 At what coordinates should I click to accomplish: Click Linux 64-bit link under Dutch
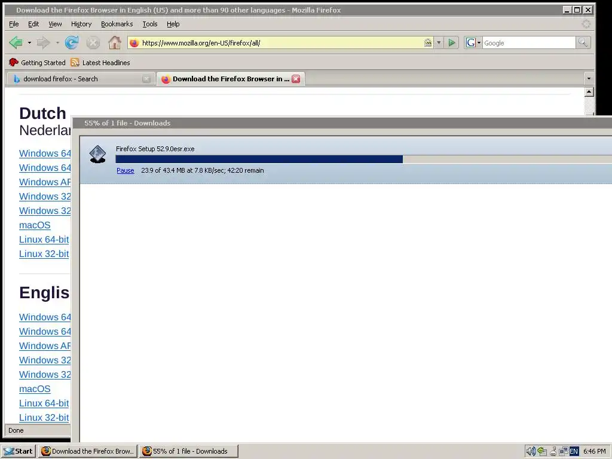pos(44,240)
